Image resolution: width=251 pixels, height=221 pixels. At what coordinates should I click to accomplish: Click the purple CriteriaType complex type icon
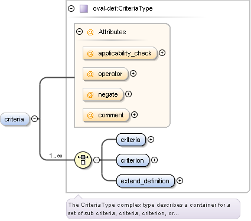tap(84, 9)
